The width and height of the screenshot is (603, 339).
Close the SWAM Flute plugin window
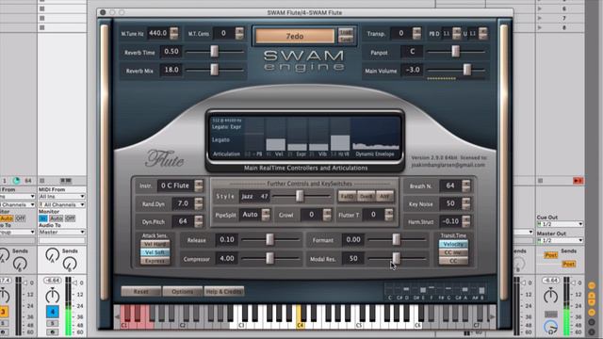click(103, 12)
